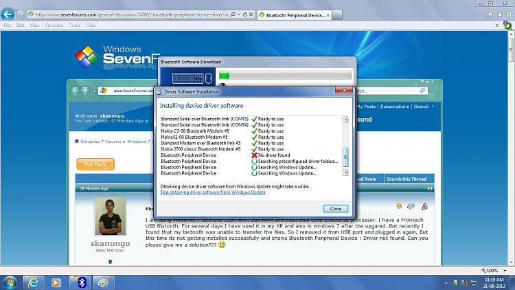
Task: Close the Bluetooth Peripheral Device tab
Action: click(x=328, y=15)
